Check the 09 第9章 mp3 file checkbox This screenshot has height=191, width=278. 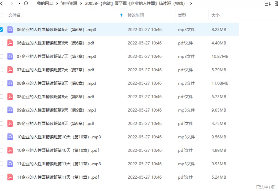click(x=1, y=110)
